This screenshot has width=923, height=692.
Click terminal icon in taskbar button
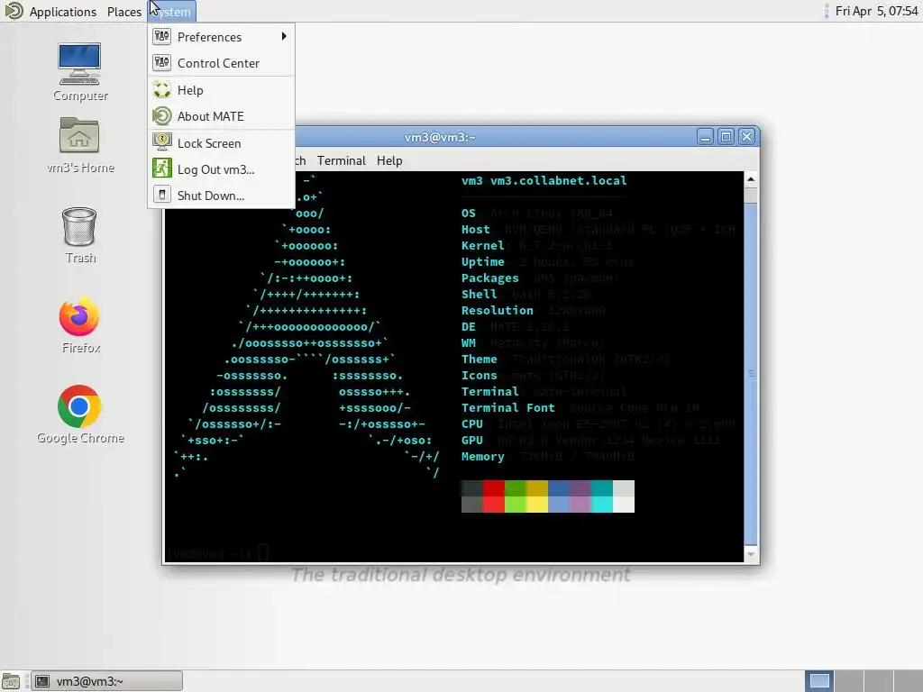click(42, 681)
